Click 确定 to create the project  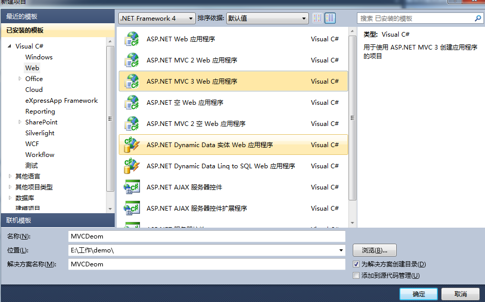click(418, 294)
